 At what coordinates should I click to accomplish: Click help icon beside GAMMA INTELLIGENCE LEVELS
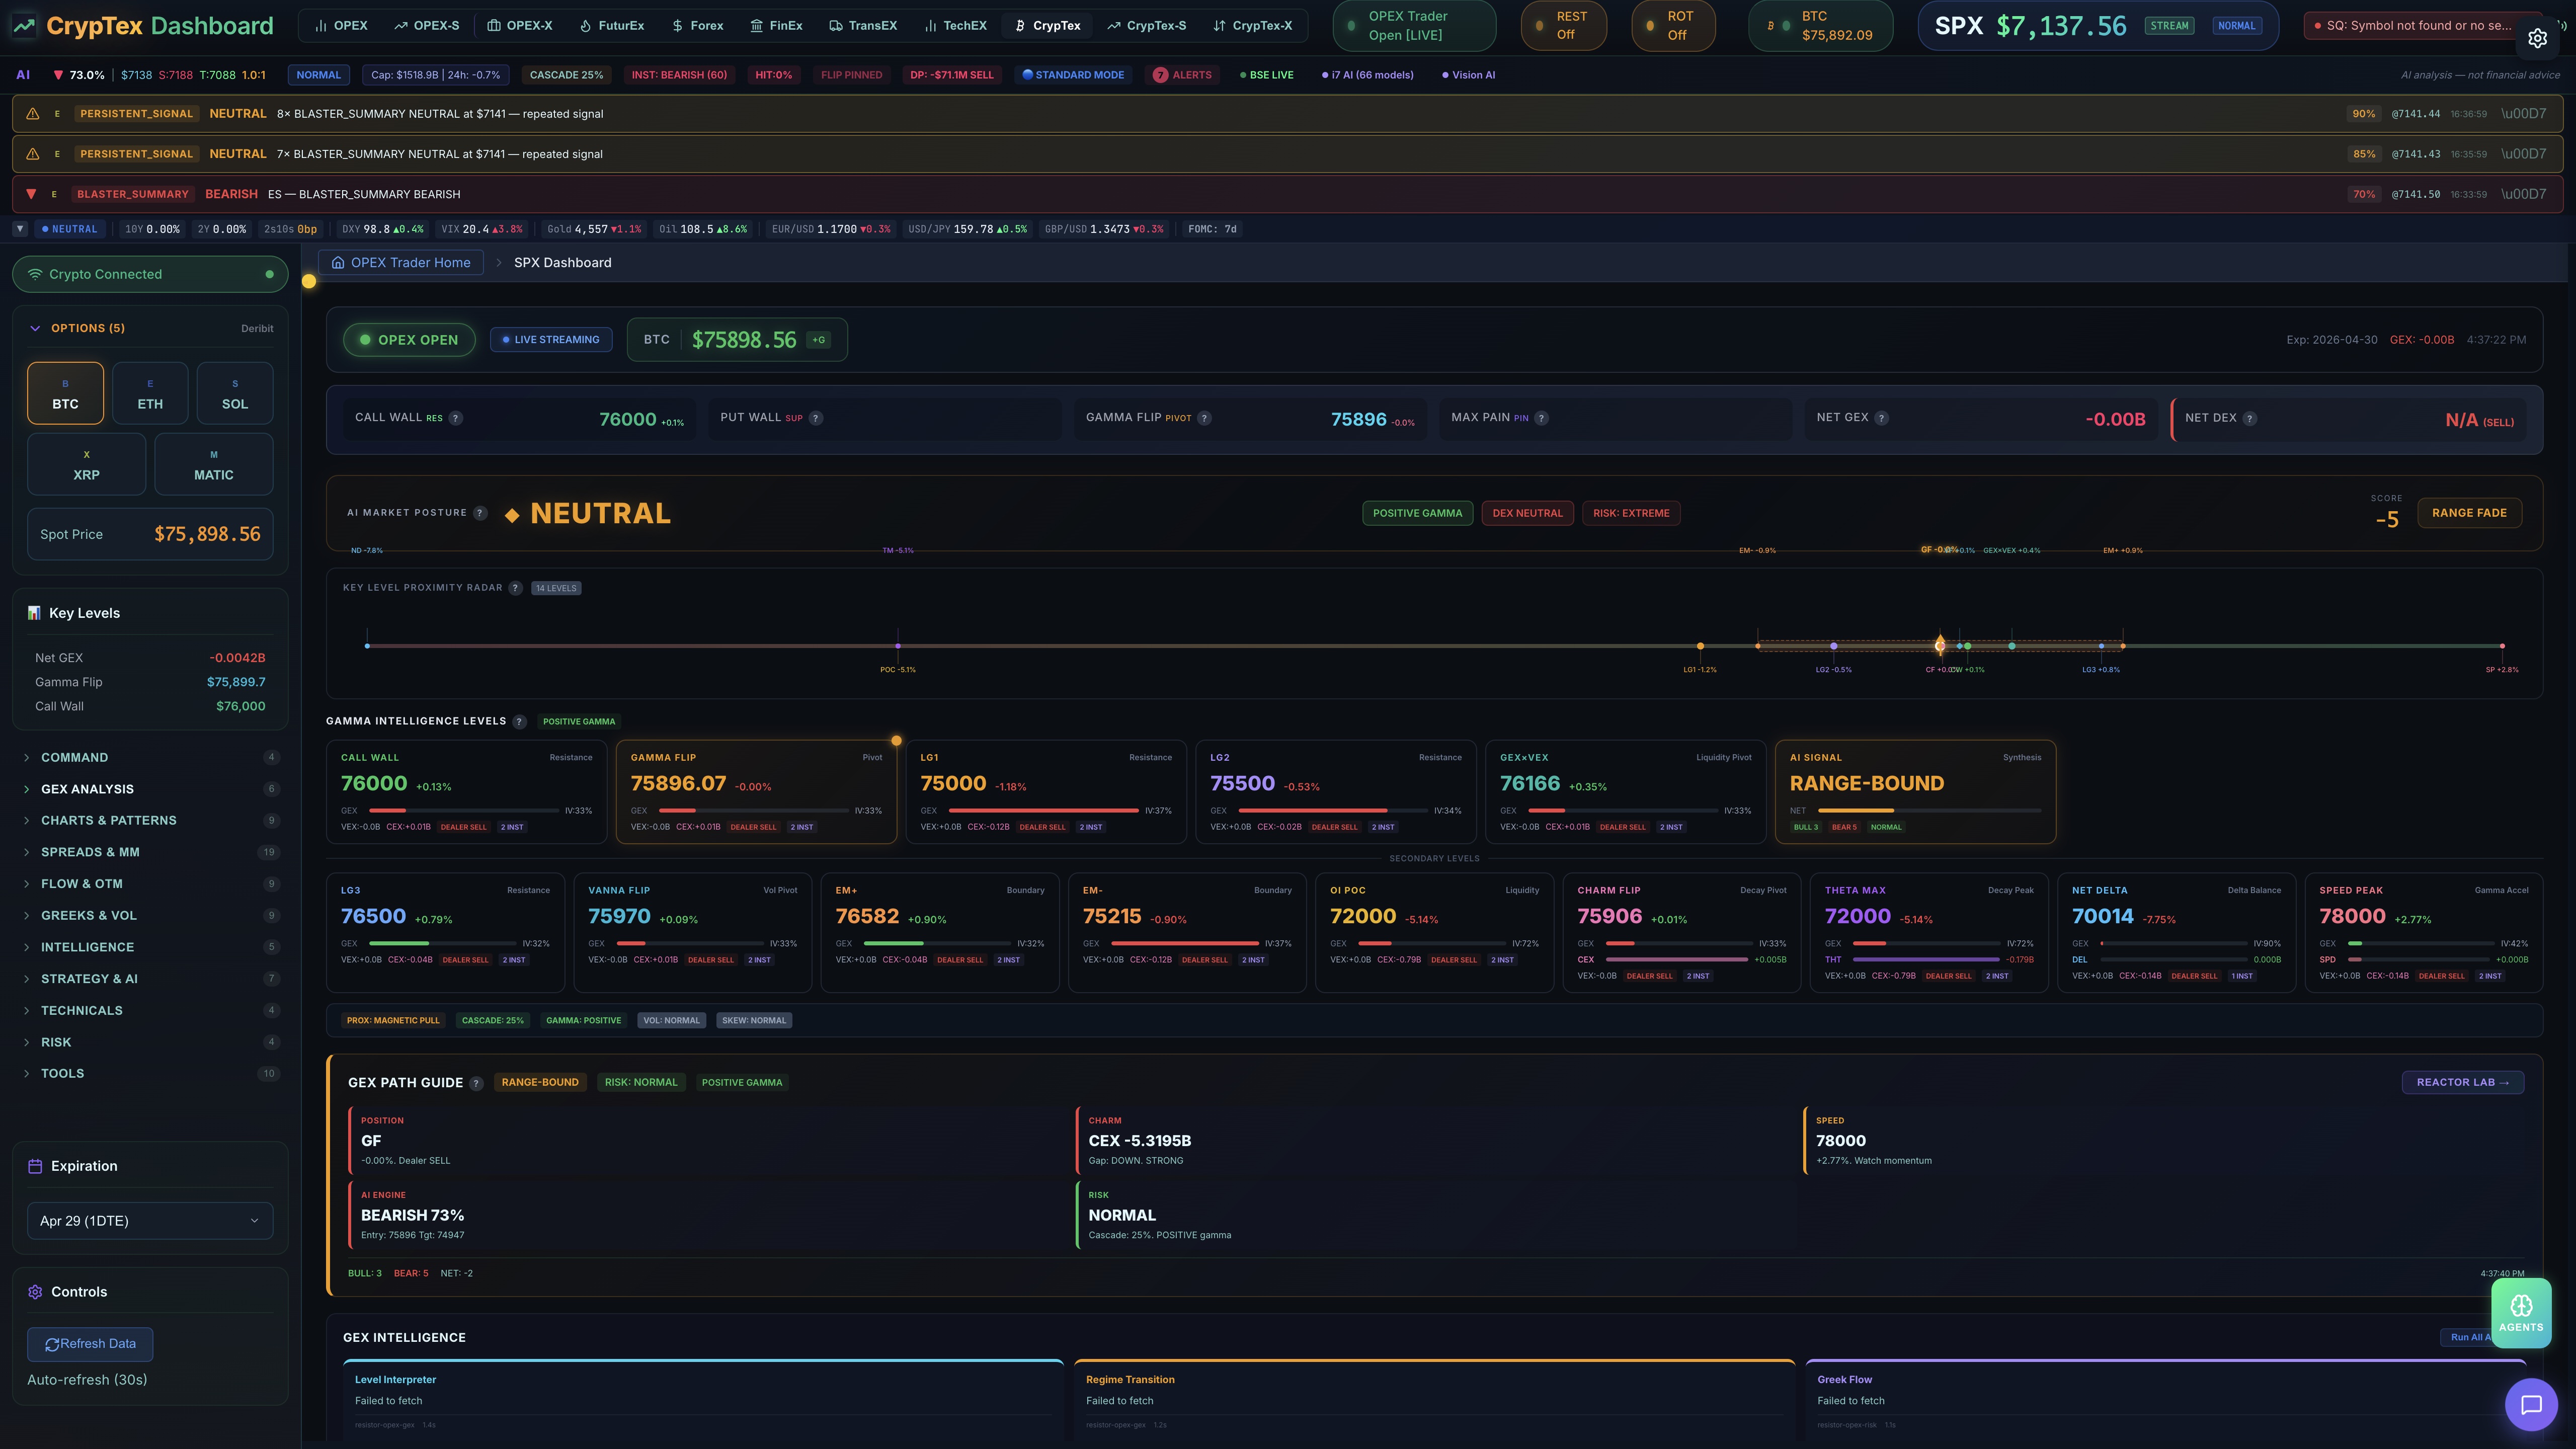click(x=519, y=722)
